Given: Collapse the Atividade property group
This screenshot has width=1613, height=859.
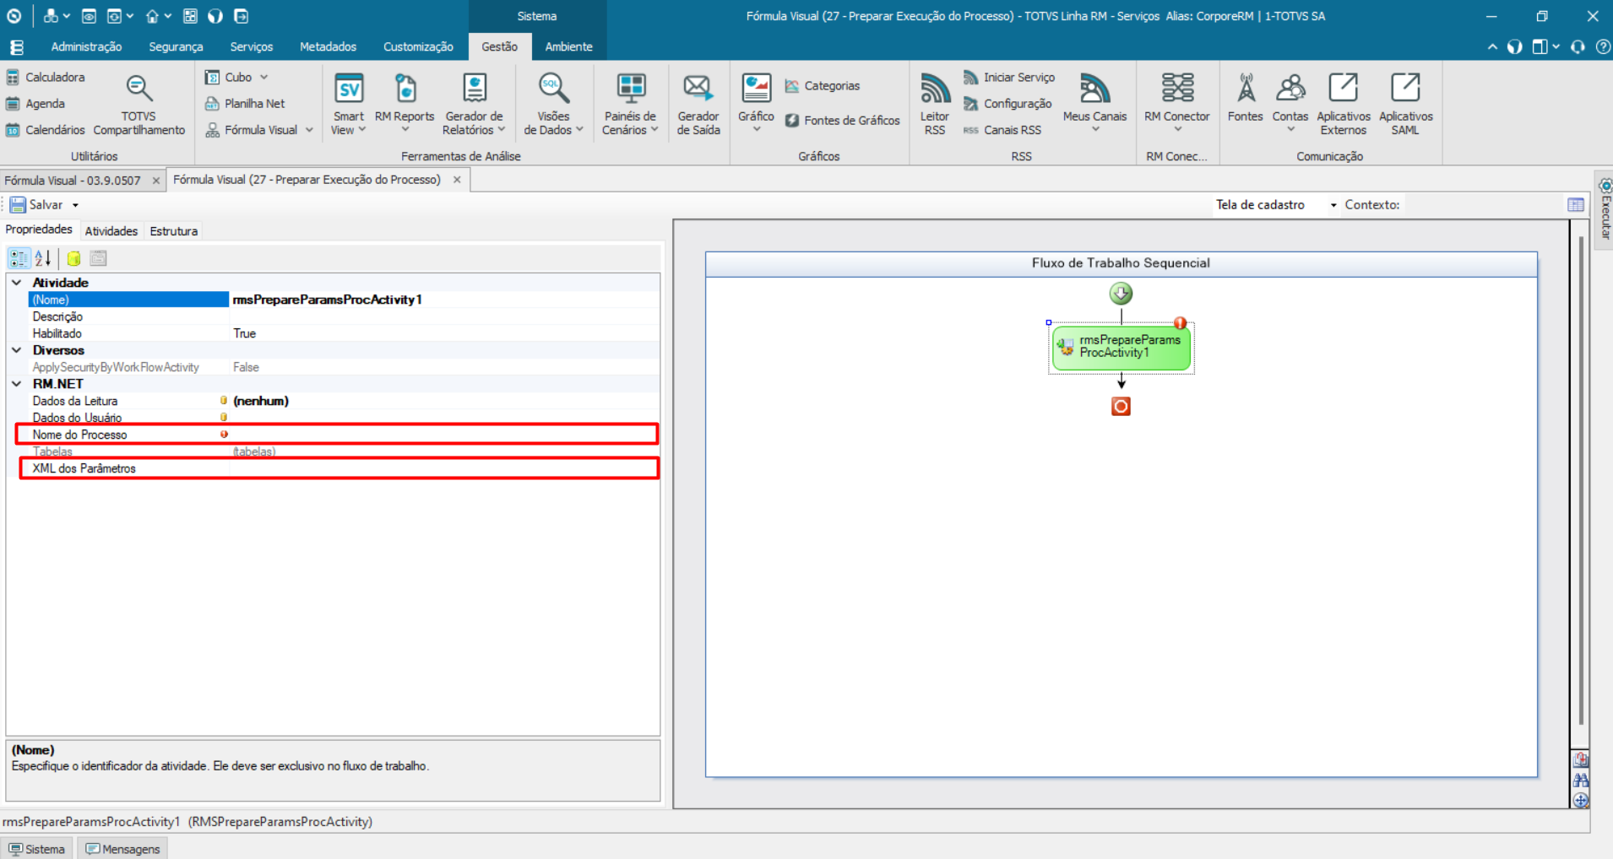Looking at the screenshot, I should 16,283.
